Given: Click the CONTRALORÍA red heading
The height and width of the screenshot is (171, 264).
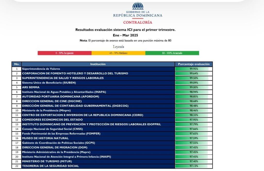Looking at the screenshot, I should pos(138,22).
